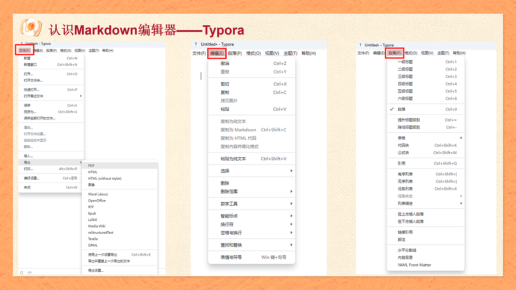Screen dimensions: 516x290
Task: Choose 粘贴为纯文本 in the Edit menu
Action: (252, 159)
